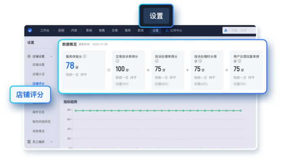Image resolution: width=282 pixels, height=166 pixels.
Task: Click the info icon beside 投诉处理时长得分
Action: [x=200, y=61]
